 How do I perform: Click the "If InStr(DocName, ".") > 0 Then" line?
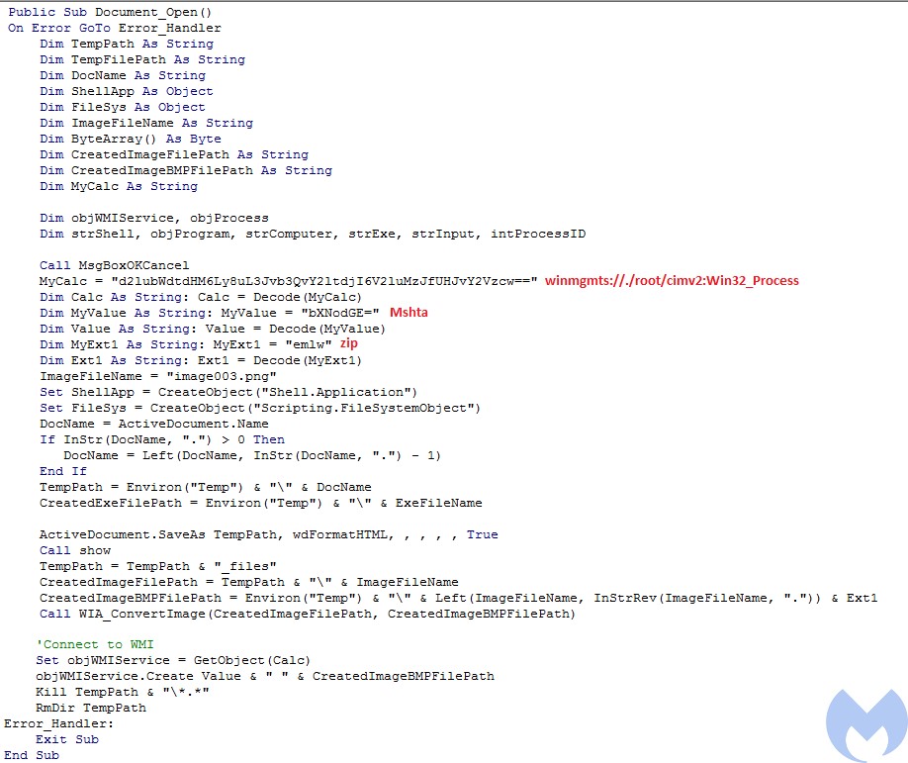click(x=162, y=439)
